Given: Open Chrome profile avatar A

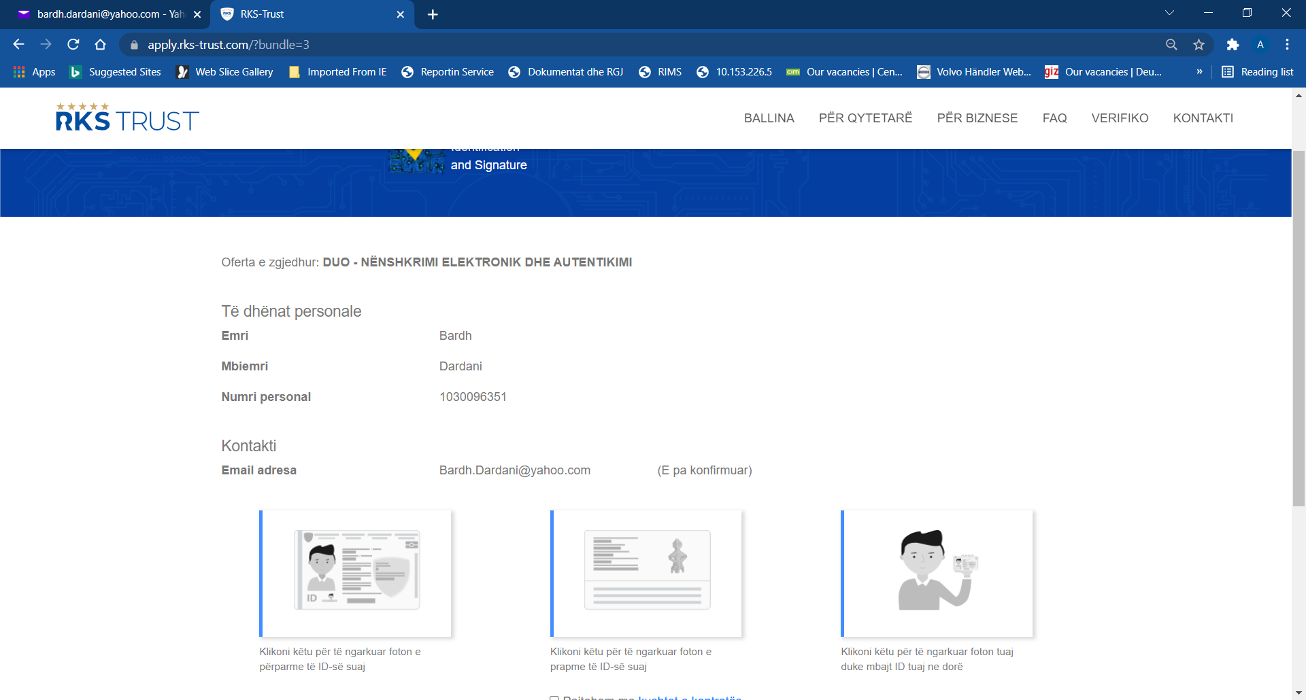Looking at the screenshot, I should click(1260, 44).
